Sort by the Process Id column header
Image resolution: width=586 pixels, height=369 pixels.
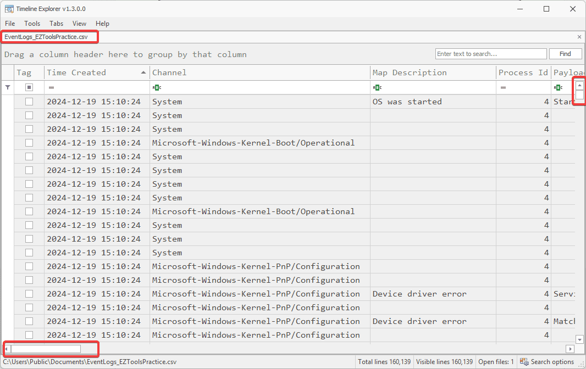pos(523,72)
